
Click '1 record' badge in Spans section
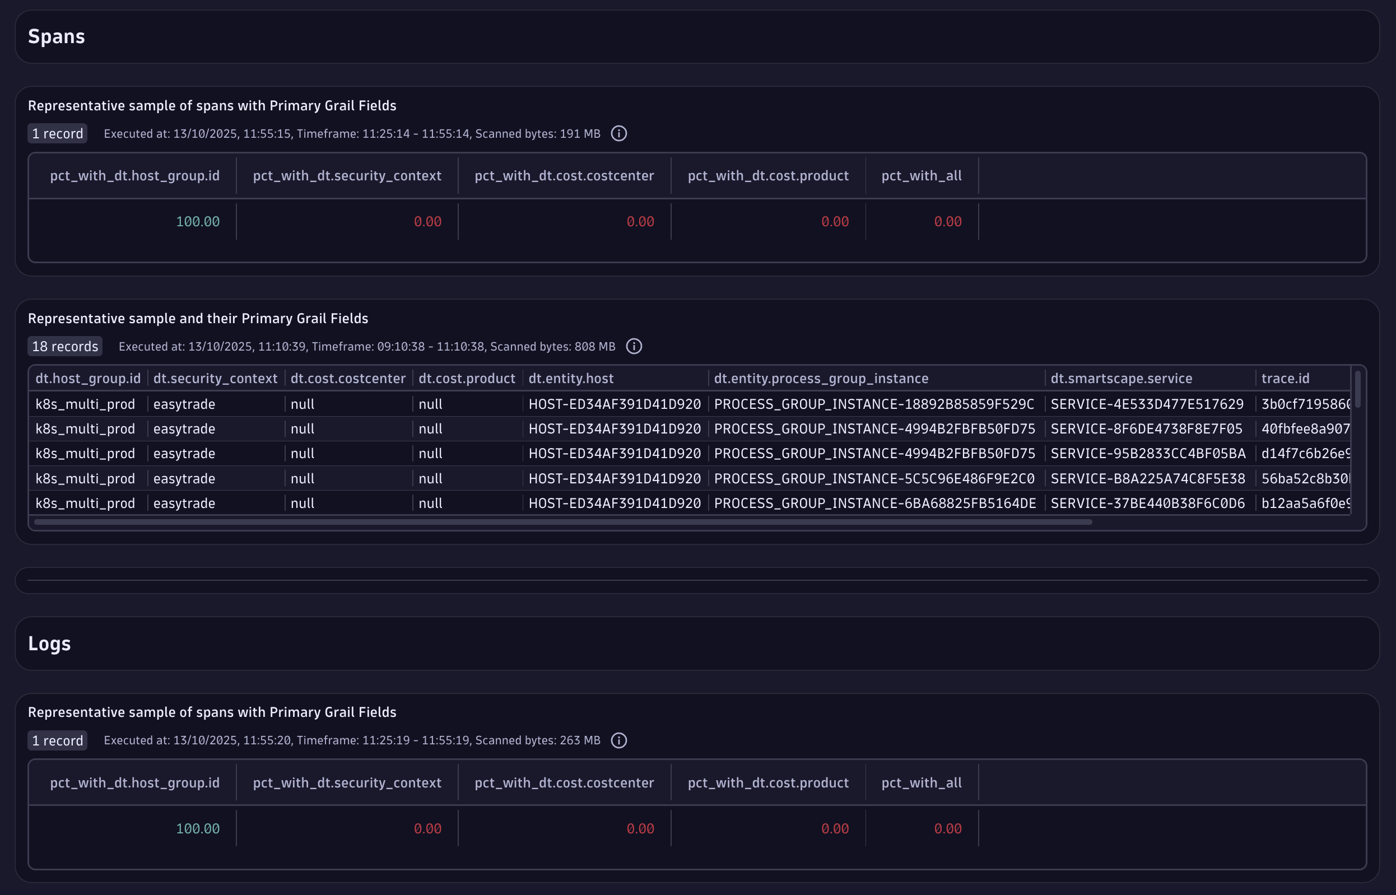click(57, 134)
